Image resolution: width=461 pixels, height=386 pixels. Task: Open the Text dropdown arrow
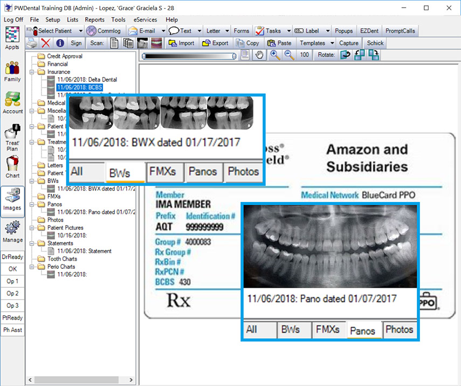click(199, 31)
